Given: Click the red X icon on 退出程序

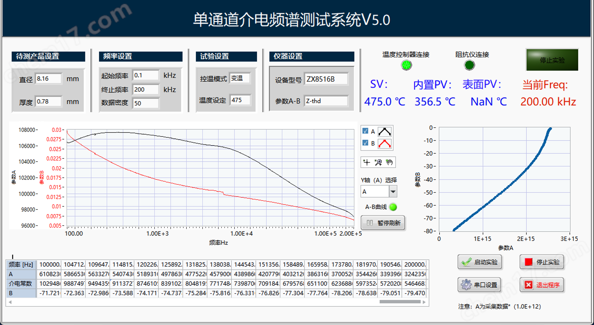Looking at the screenshot, I should [528, 285].
